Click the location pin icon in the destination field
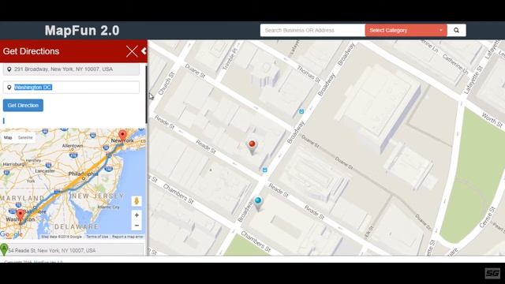This screenshot has height=284, width=505. [x=9, y=88]
